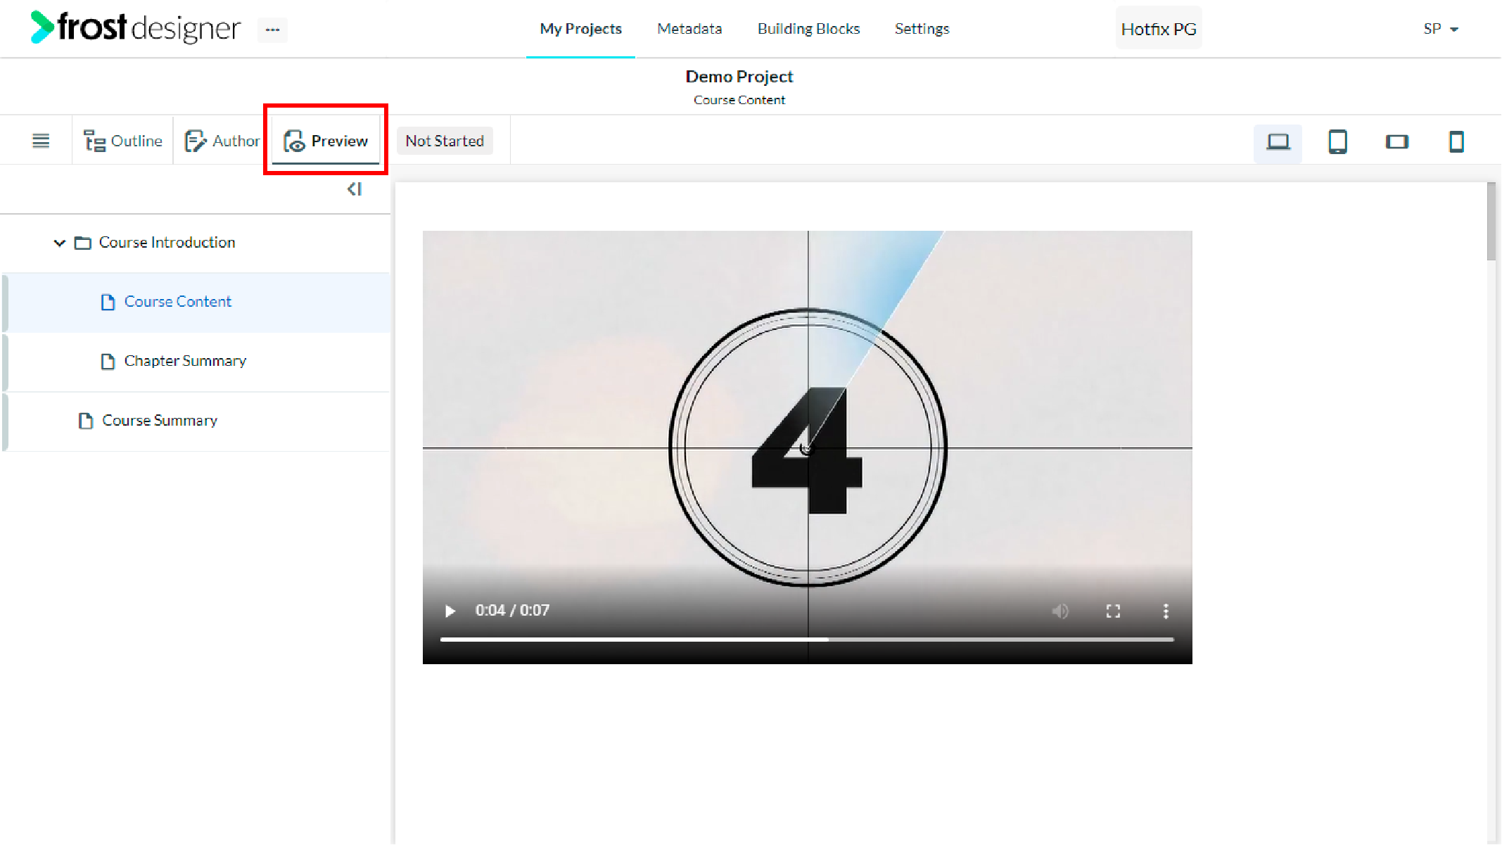Viewport: 1502px width, 845px height.
Task: Open the SP user dropdown
Action: coord(1441,29)
